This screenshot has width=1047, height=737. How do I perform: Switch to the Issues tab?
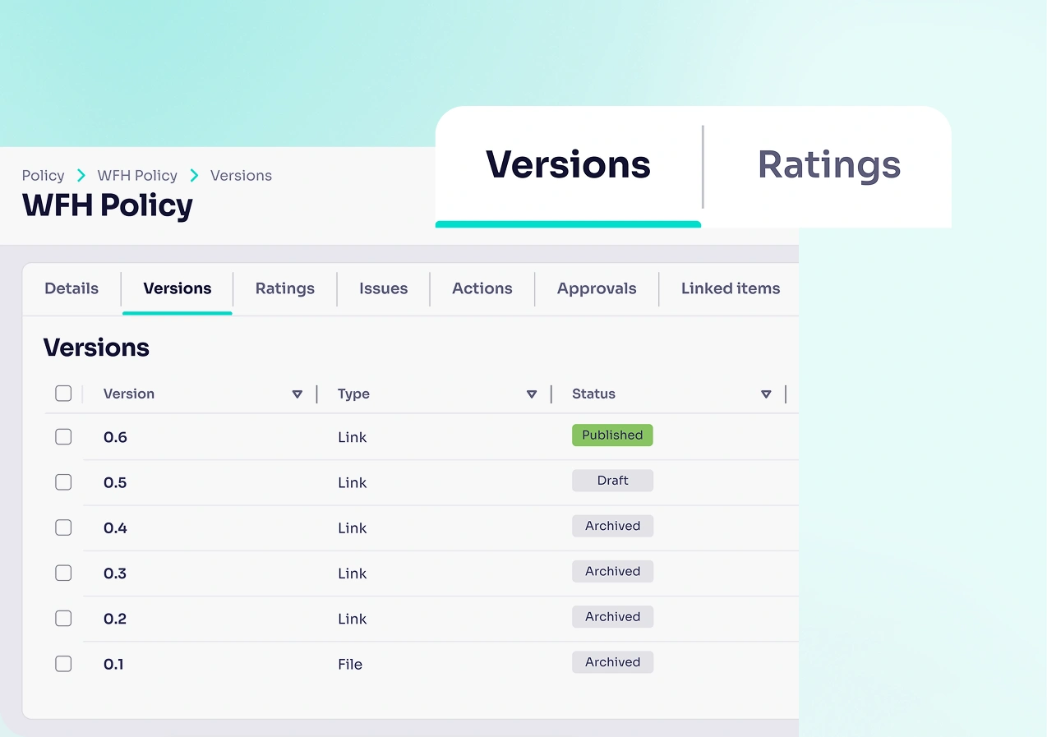pos(383,288)
